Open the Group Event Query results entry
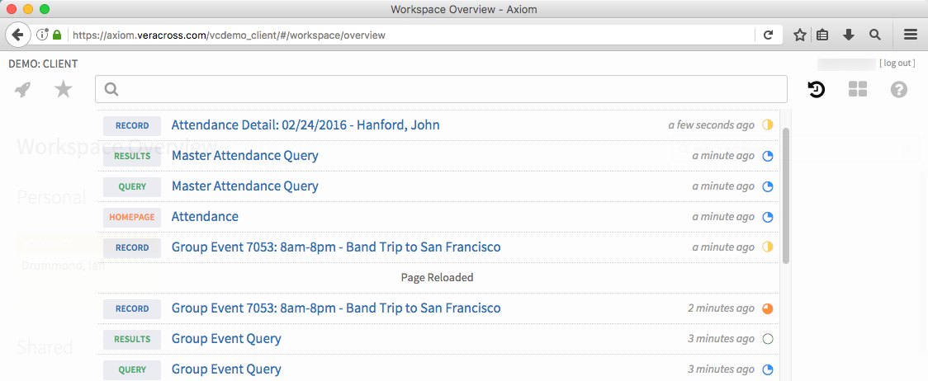The image size is (928, 381). 226,339
